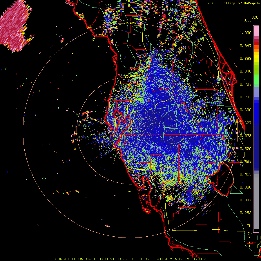Viewport: 261px width, 261px height.
Task: Pick the yellow segment of the color bar
Action: point(256,57)
